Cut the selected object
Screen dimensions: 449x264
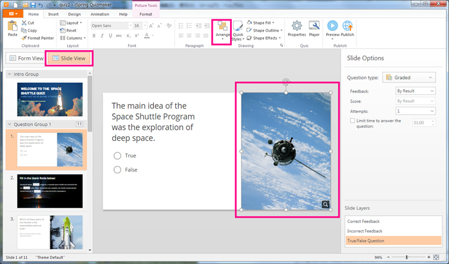click(x=28, y=23)
